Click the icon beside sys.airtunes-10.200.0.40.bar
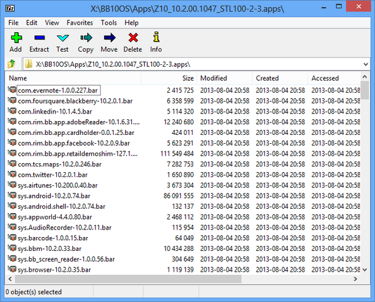 coord(12,185)
